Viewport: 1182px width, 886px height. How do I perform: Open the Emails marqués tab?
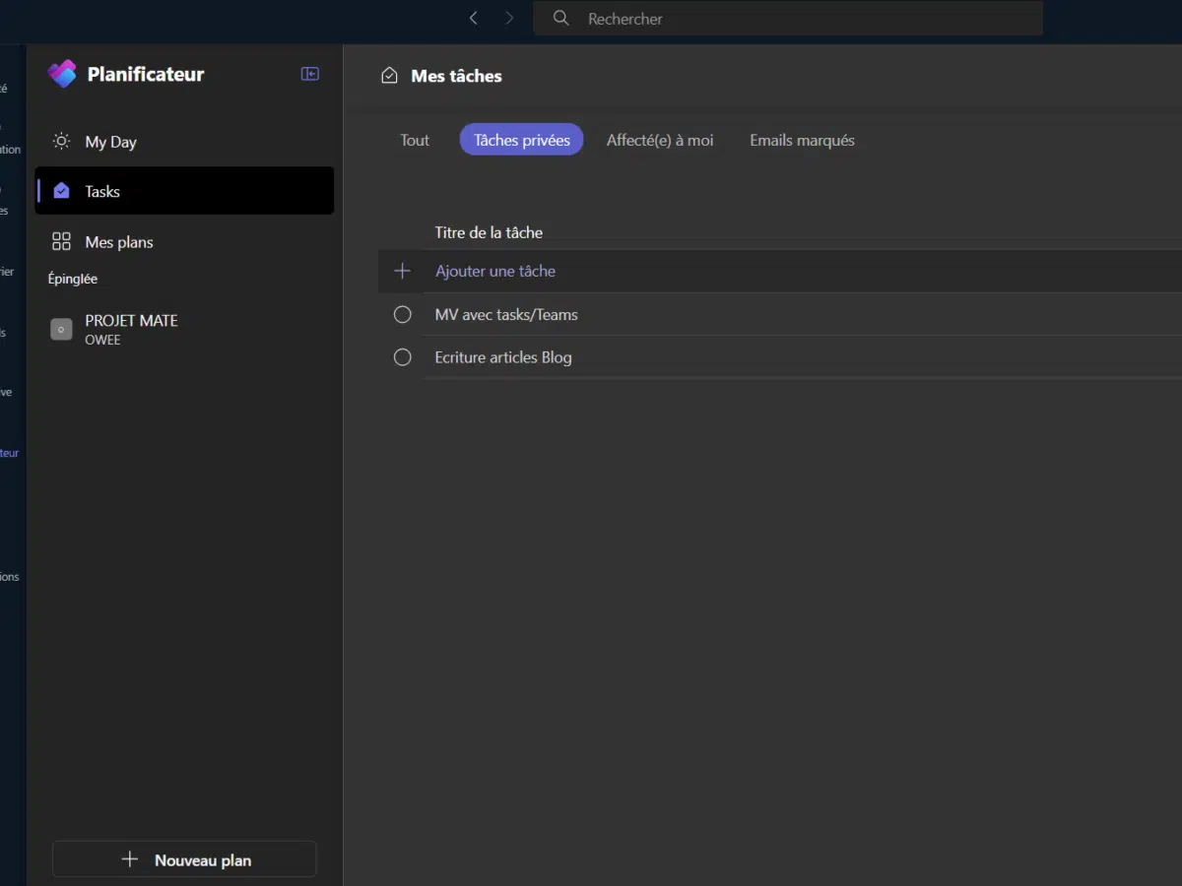[802, 140]
